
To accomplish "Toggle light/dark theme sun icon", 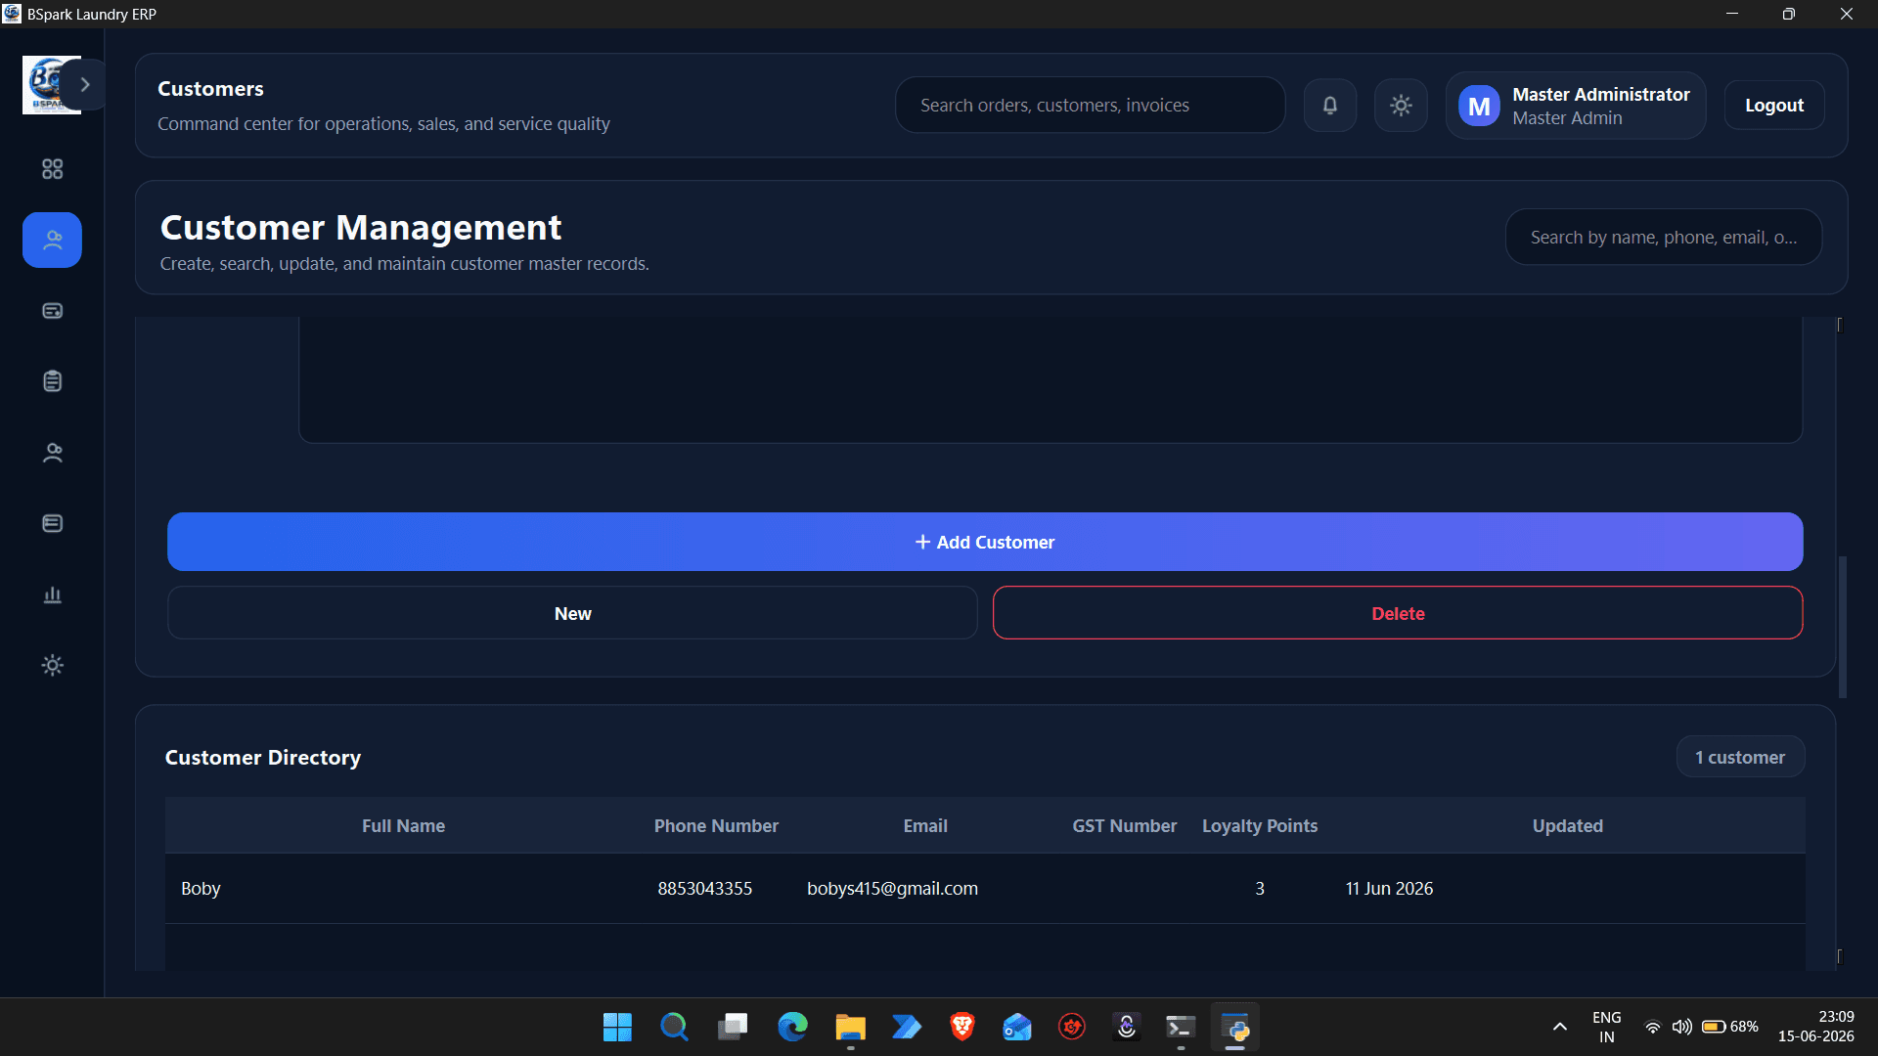I will (1401, 106).
